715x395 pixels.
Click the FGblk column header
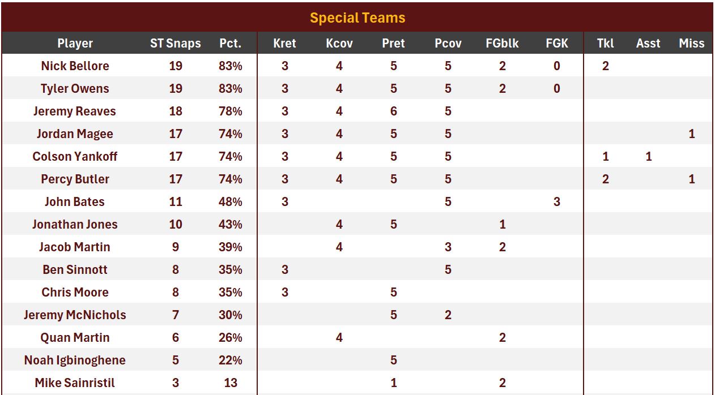[502, 43]
